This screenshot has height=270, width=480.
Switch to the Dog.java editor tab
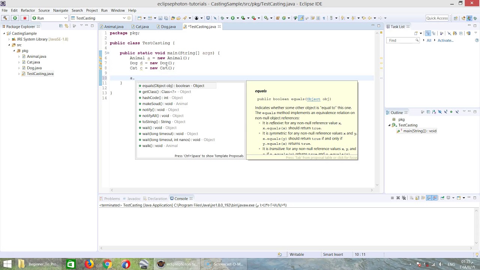(x=168, y=27)
